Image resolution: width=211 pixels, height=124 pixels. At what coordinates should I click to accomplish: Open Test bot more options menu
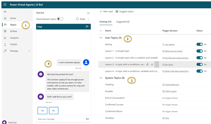coord(88,19)
